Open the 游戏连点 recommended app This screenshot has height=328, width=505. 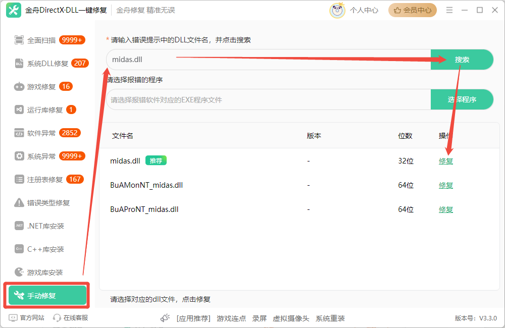tap(231, 318)
